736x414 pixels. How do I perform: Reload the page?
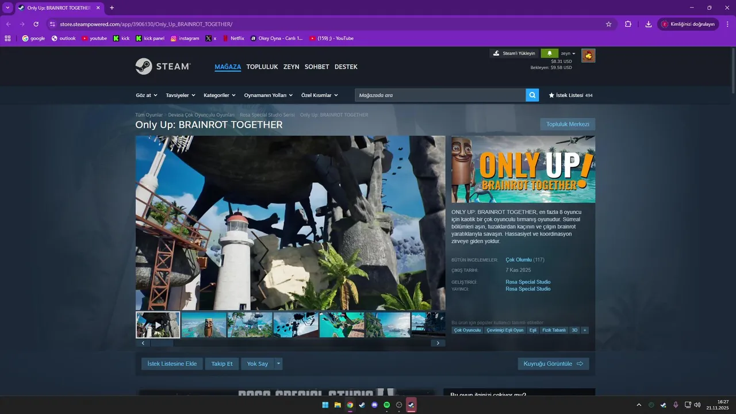pos(36,24)
